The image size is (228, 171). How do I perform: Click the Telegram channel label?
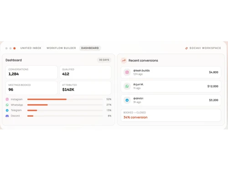pyautogui.click(x=16, y=110)
